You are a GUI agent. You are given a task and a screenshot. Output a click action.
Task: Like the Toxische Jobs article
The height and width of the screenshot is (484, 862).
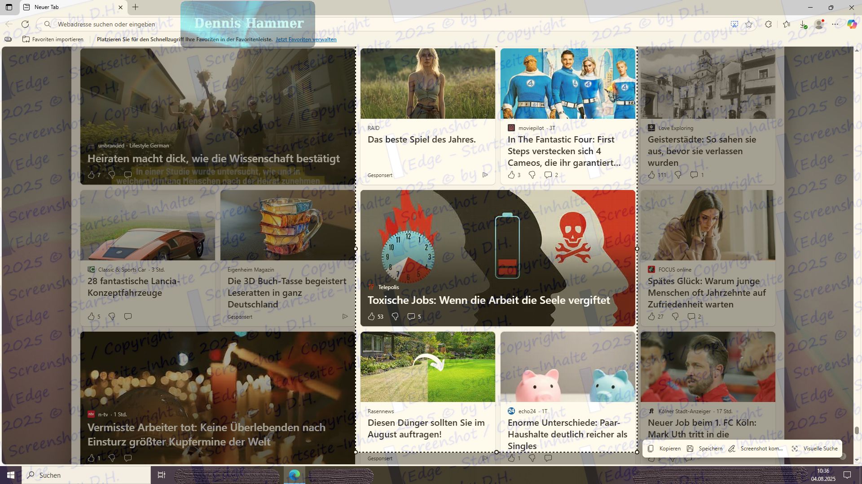[x=371, y=316]
